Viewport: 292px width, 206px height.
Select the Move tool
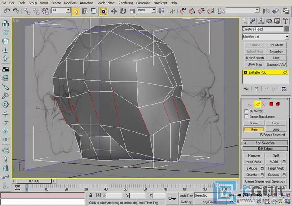pyautogui.click(x=114, y=11)
